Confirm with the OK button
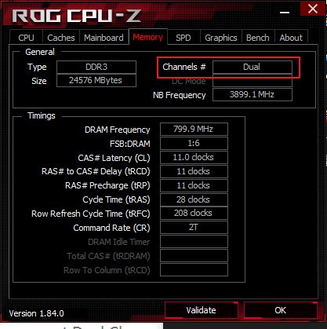The image size is (327, 329). (281, 310)
